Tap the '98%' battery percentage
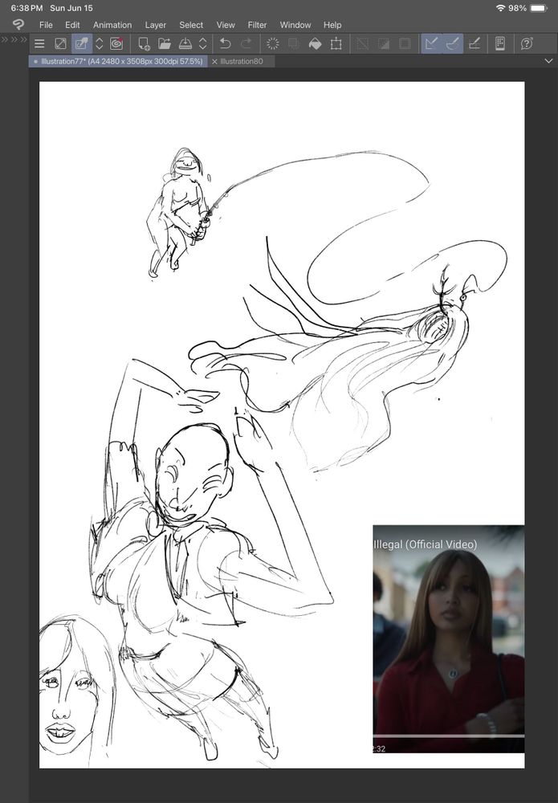Screen dimensions: 558x803 (x=517, y=8)
